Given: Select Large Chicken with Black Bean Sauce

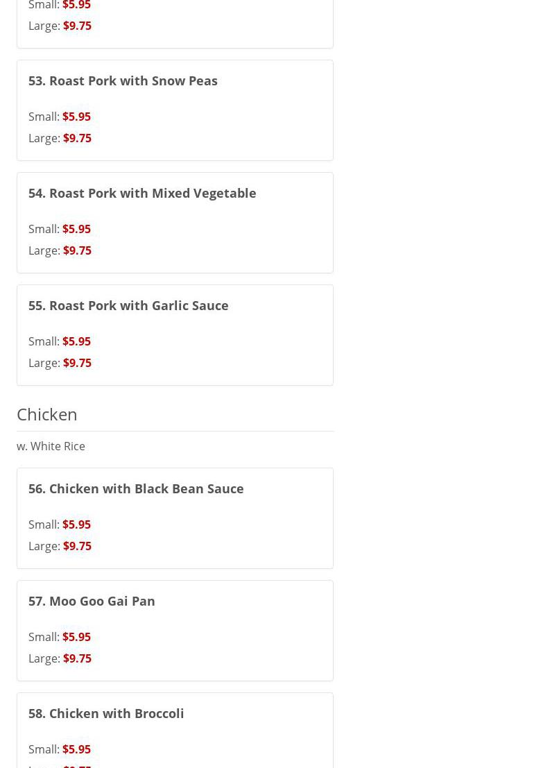Looking at the screenshot, I should point(77,546).
